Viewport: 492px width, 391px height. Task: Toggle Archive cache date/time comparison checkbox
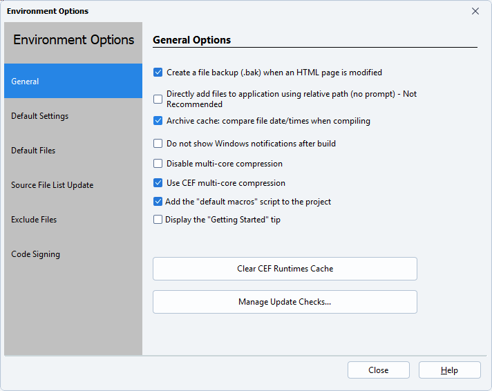pos(158,121)
